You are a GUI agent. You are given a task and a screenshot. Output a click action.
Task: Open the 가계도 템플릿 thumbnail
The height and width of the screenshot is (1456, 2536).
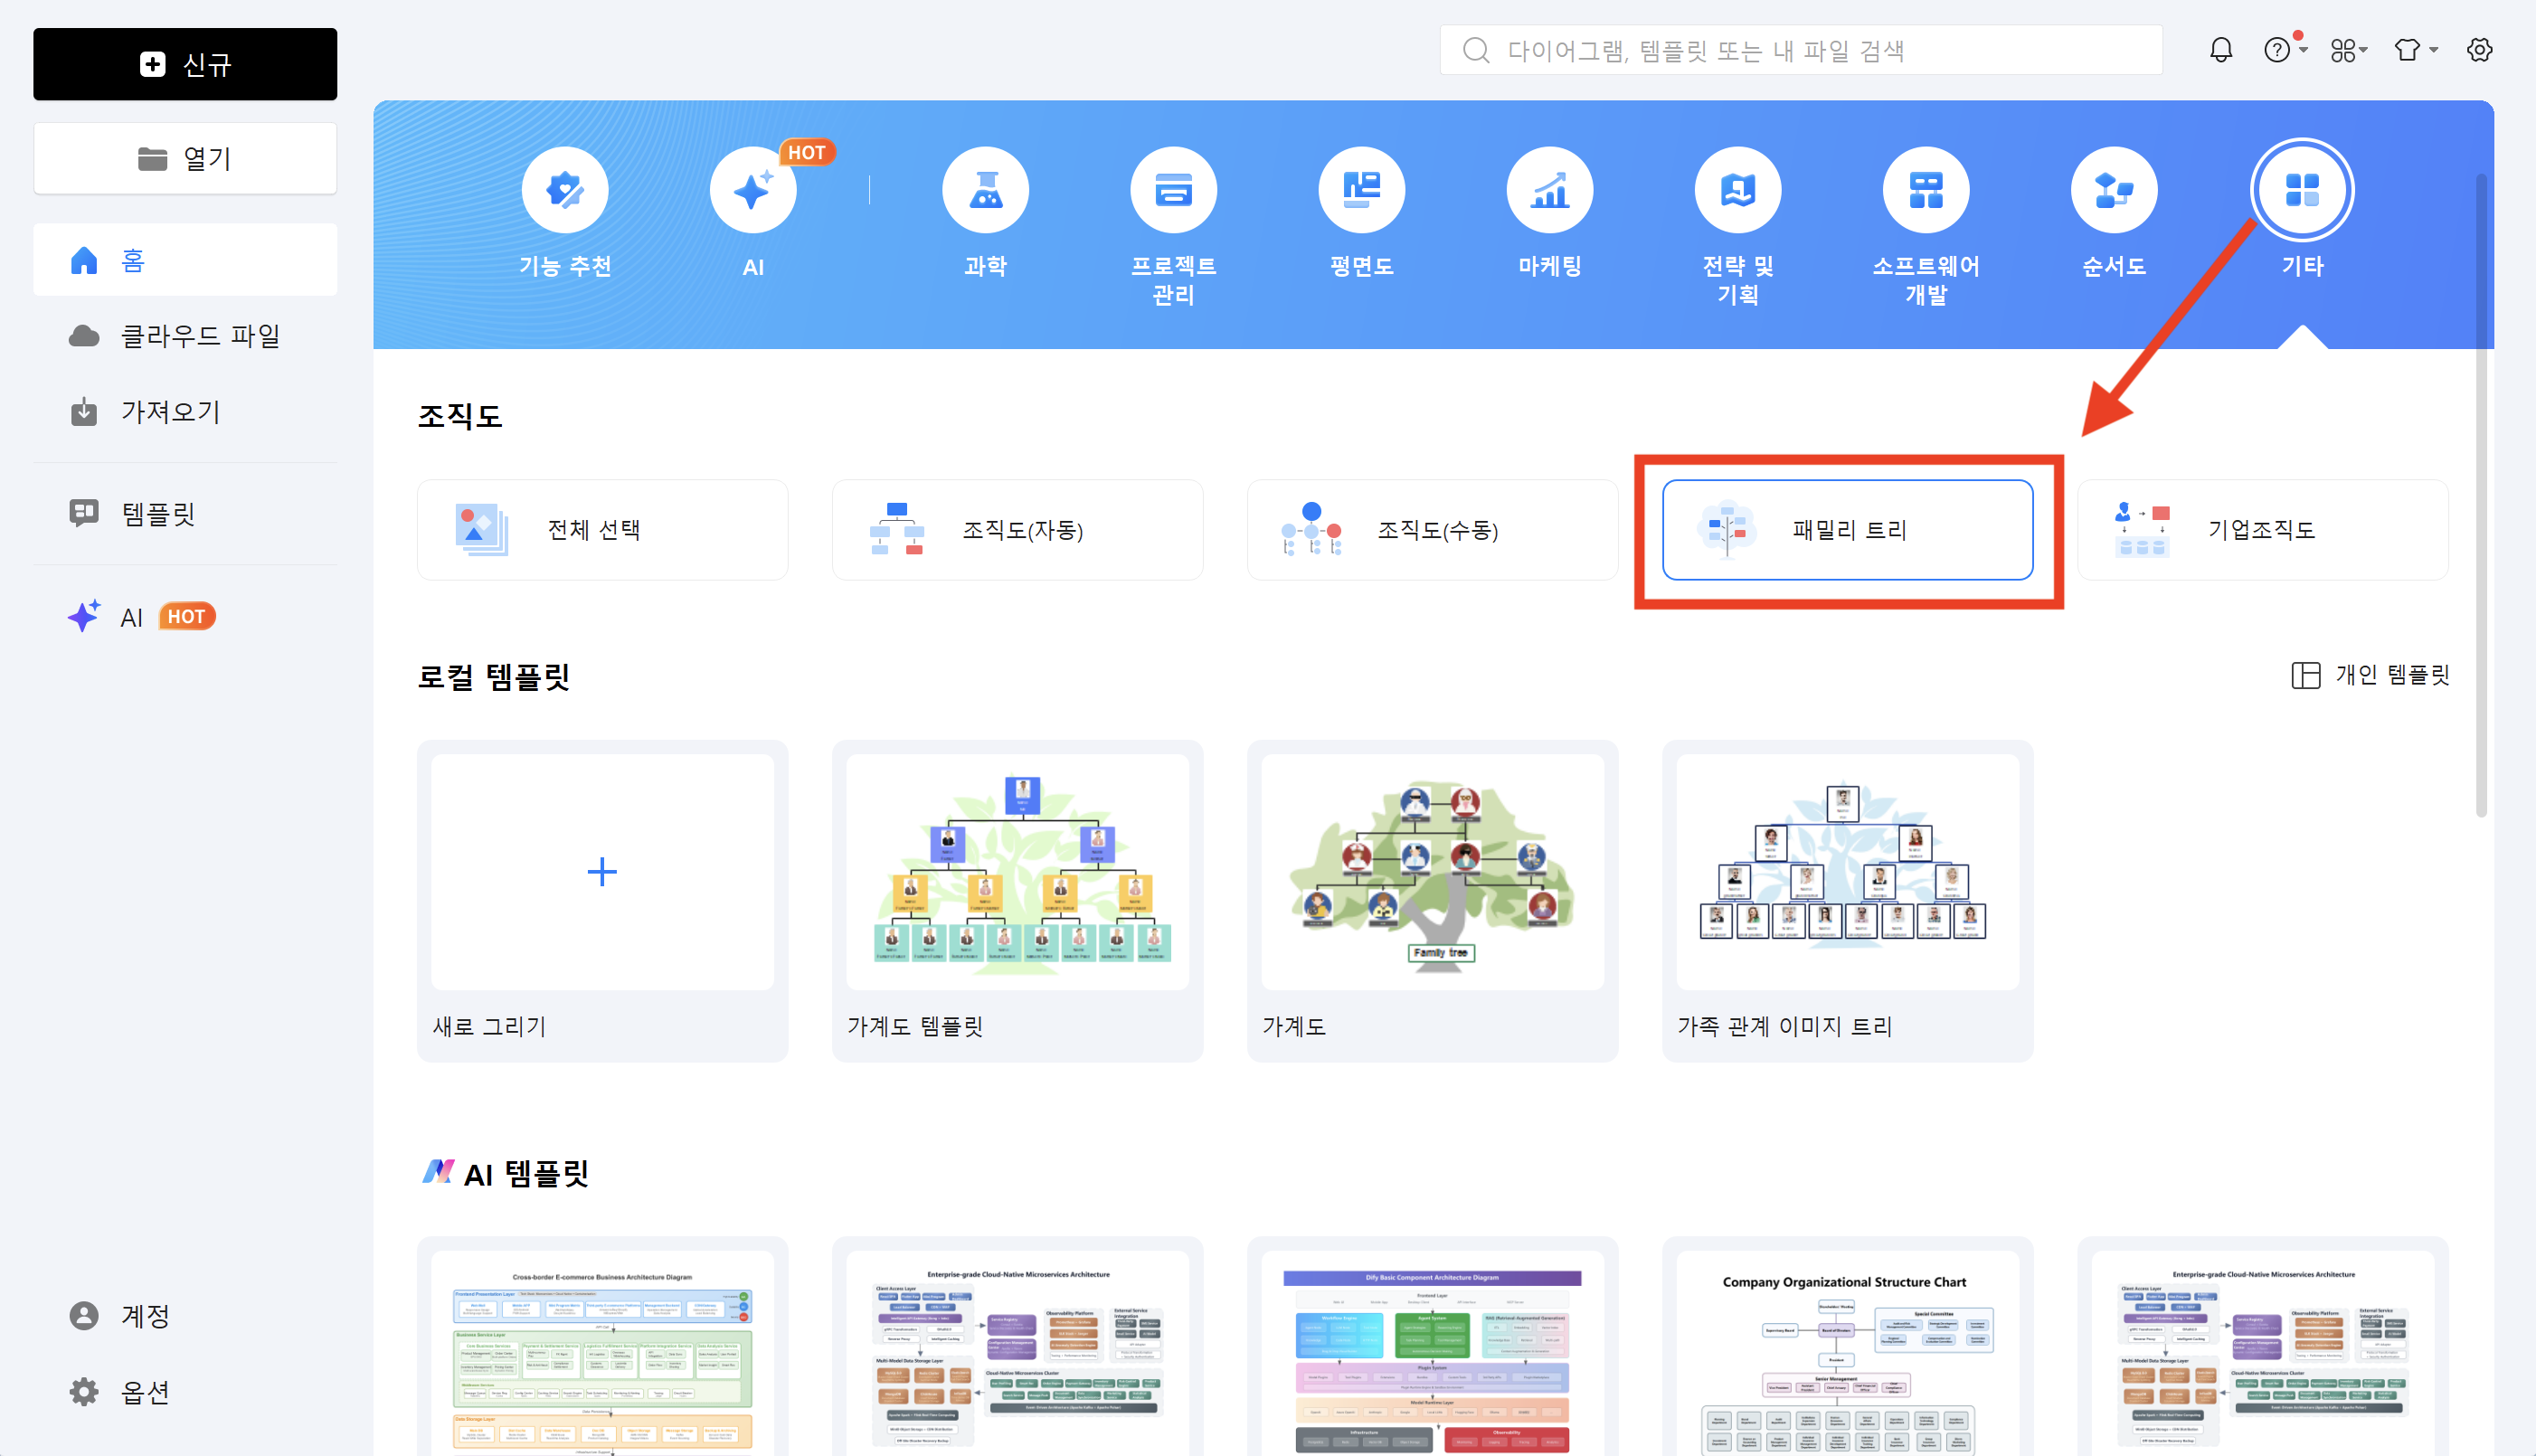tap(1017, 872)
